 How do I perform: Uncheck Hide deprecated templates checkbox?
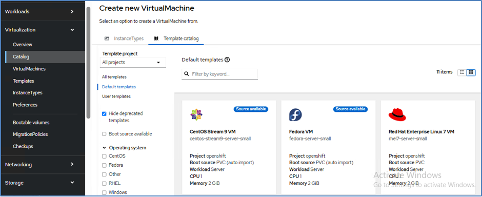[x=104, y=113]
